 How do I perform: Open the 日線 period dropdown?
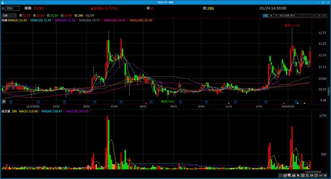[9, 16]
